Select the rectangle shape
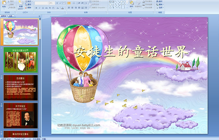 [x=122, y=2]
